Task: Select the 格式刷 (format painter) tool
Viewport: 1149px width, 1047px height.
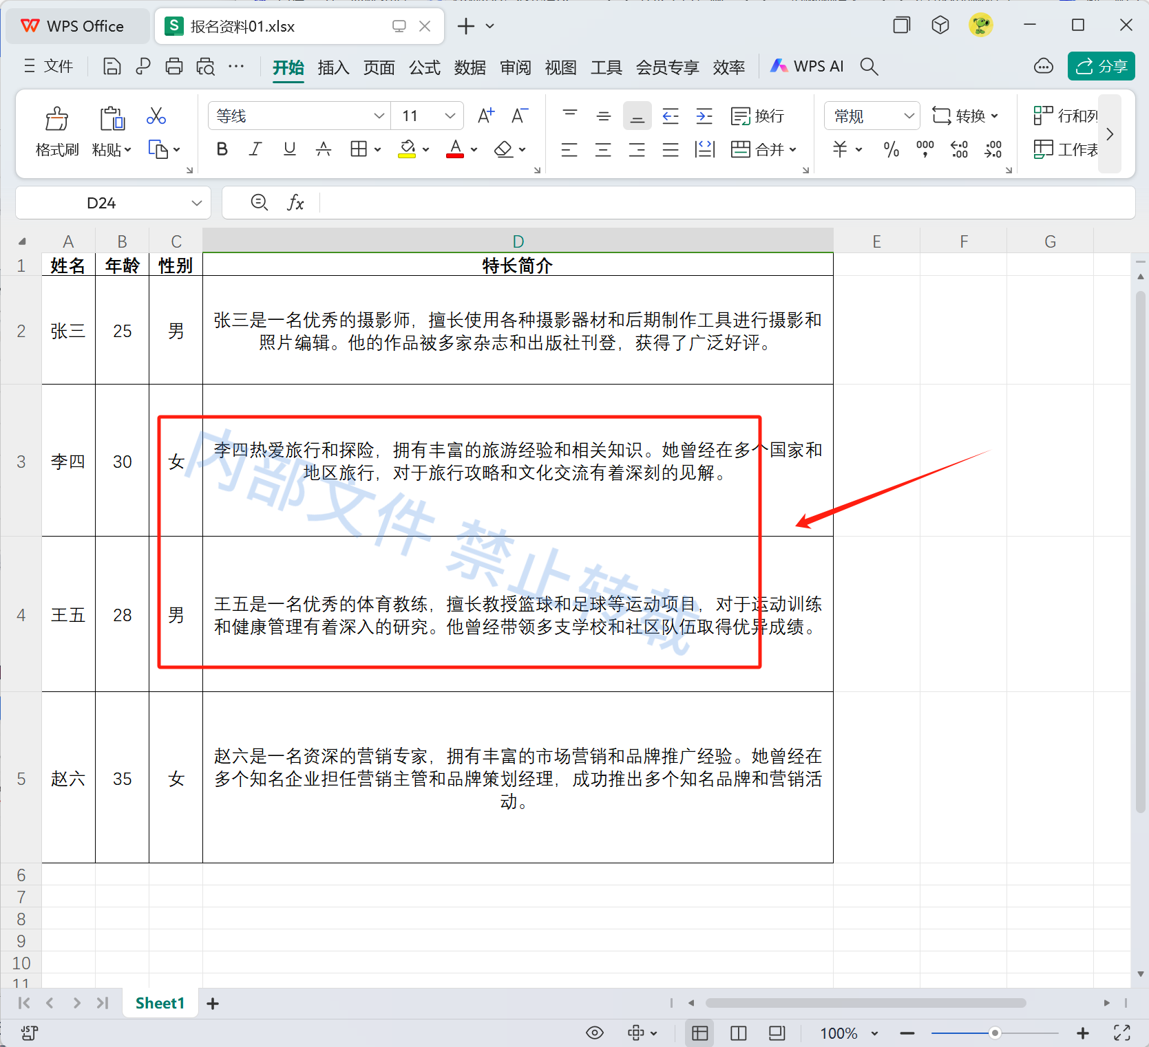Action: (56, 131)
